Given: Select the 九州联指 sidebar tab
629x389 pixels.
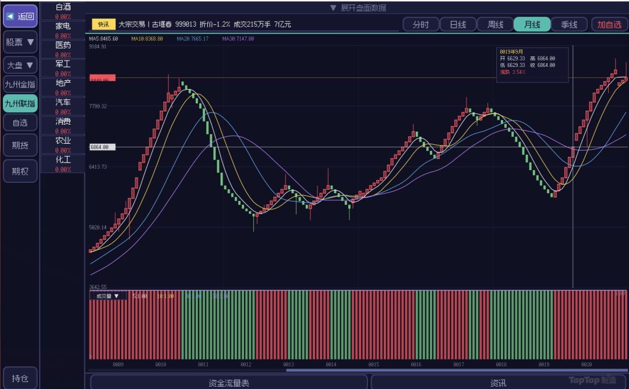Looking at the screenshot, I should pyautogui.click(x=20, y=104).
